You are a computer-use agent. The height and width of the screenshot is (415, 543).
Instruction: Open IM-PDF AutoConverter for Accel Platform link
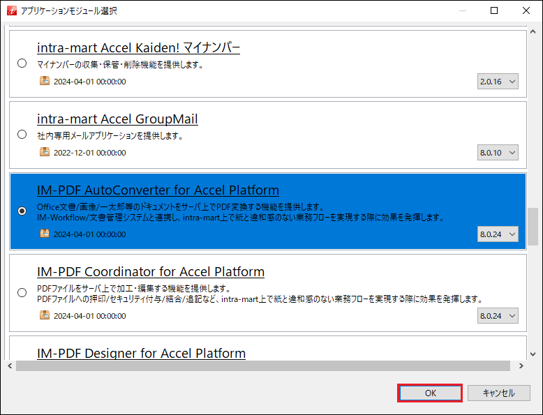158,190
